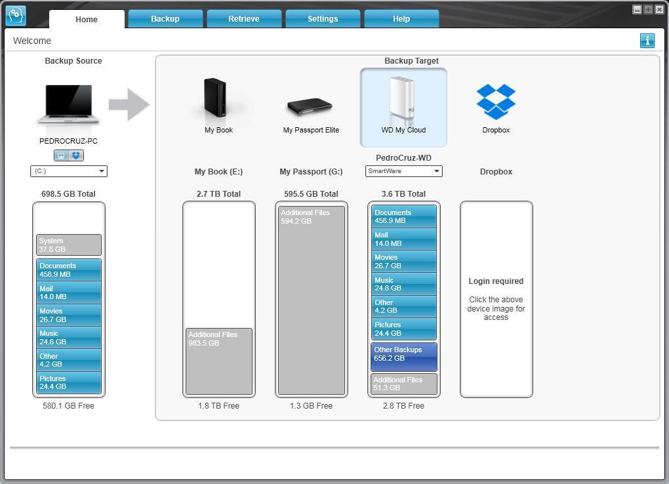Open the blue information icon

pyautogui.click(x=647, y=41)
